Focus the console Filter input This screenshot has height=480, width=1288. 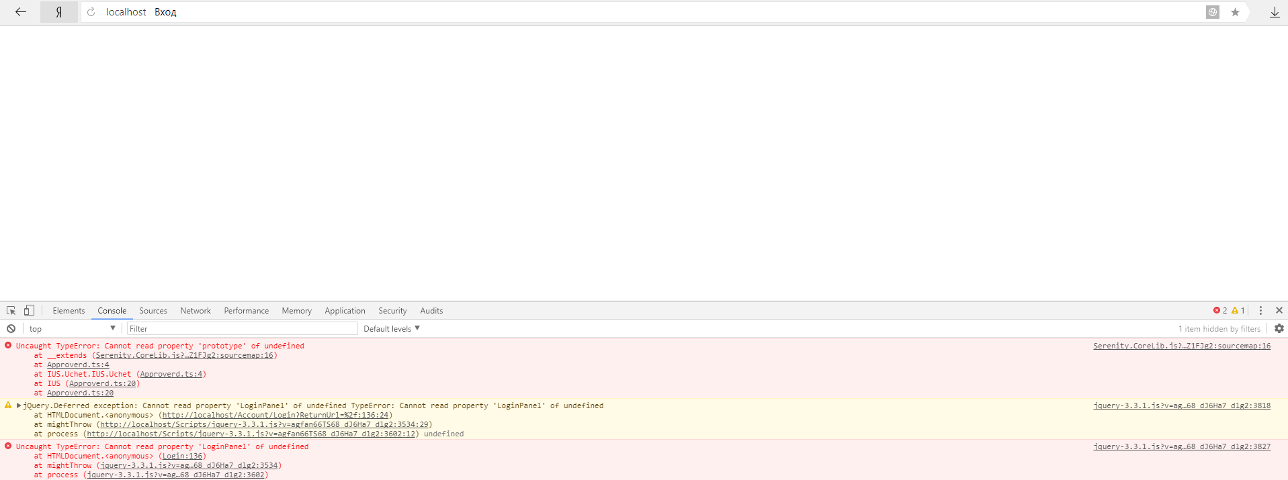click(x=243, y=329)
